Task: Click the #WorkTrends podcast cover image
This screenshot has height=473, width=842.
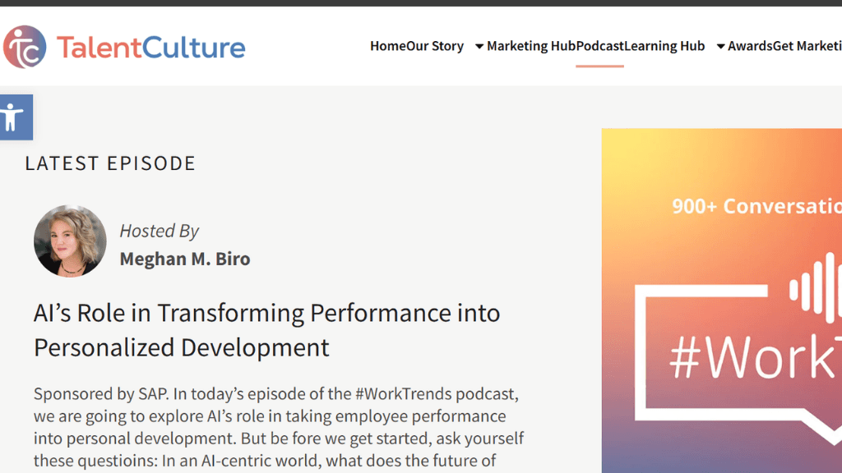Action: click(722, 301)
